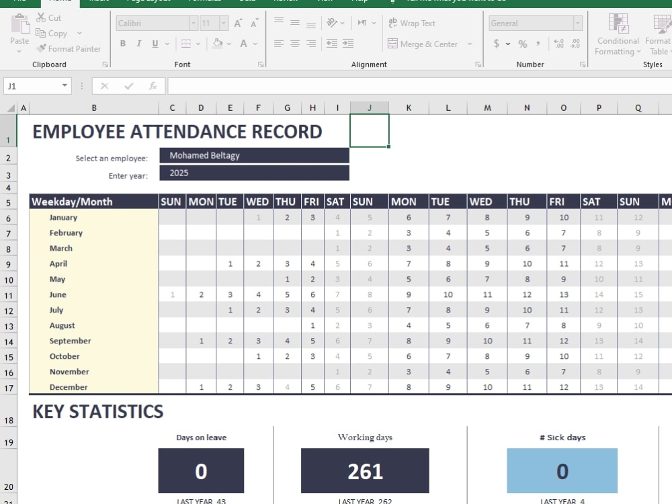The image size is (672, 504).
Task: Click the text direction icon
Action: pyautogui.click(x=362, y=23)
